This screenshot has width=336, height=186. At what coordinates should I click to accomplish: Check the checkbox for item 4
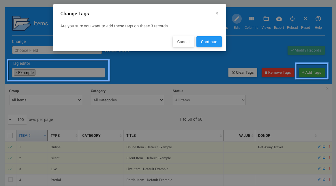10,180
